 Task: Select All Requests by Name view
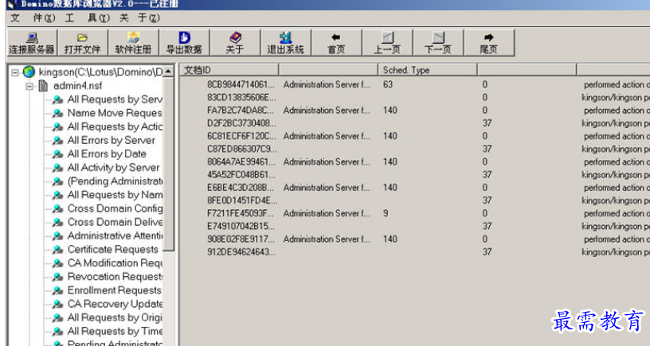coord(115,195)
